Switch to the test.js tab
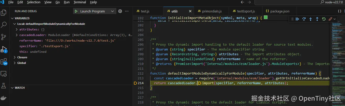 click(x=148, y=11)
